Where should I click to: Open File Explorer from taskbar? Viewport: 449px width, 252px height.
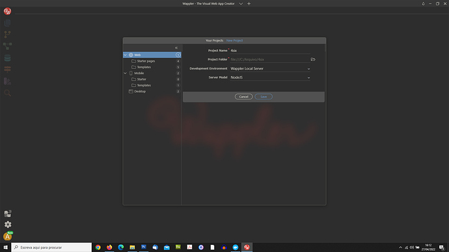pos(132,247)
